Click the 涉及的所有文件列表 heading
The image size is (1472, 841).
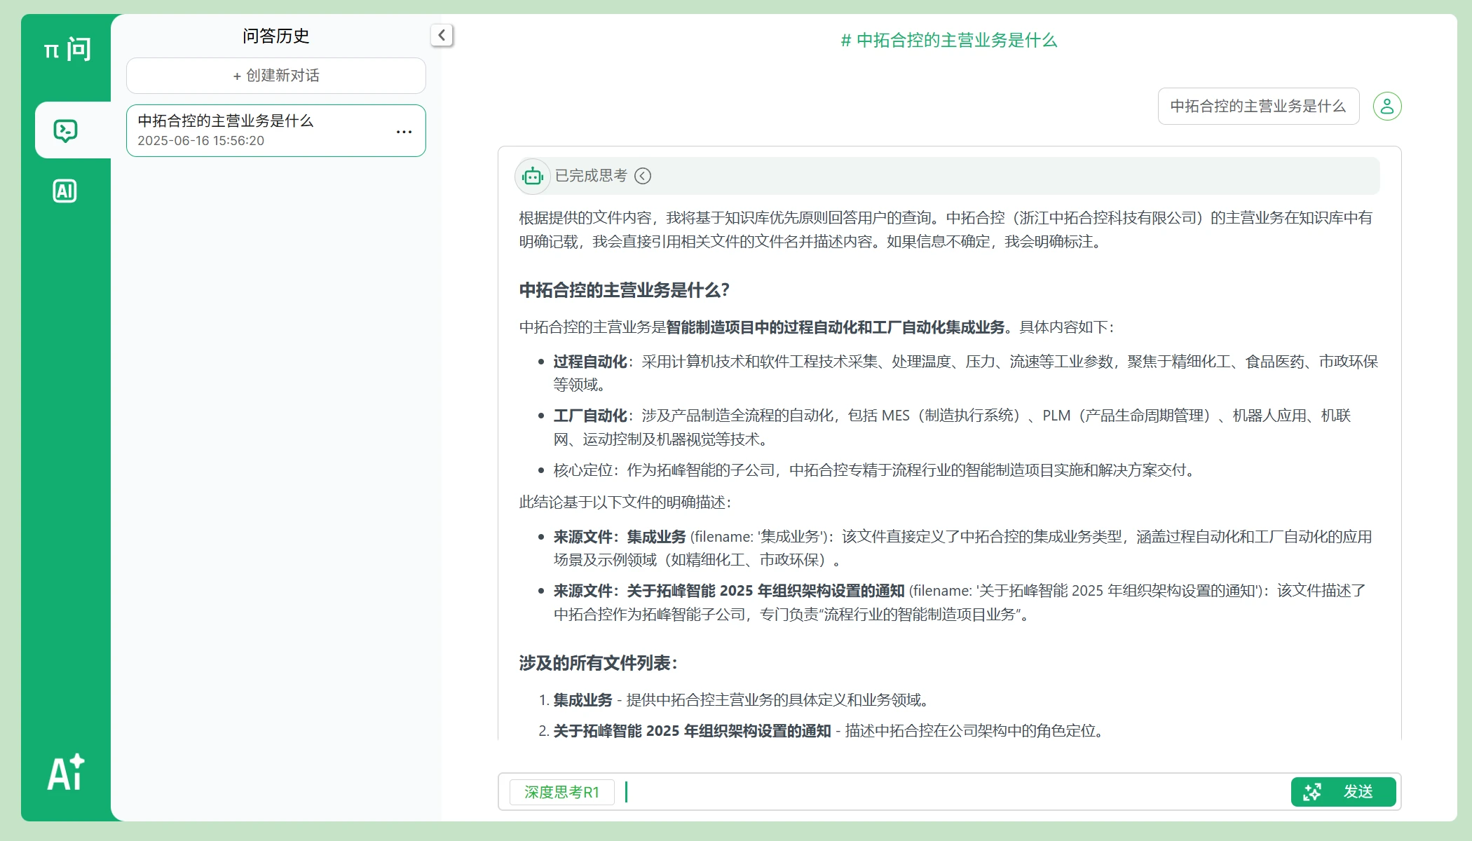(x=598, y=663)
